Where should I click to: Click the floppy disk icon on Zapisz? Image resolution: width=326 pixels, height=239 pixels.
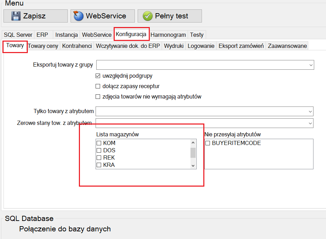coord(16,16)
